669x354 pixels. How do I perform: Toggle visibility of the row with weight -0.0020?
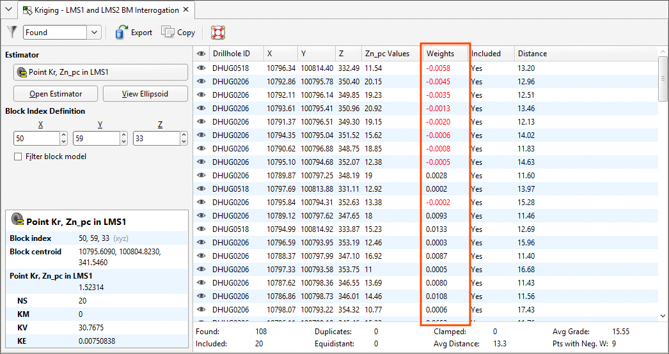click(x=201, y=121)
